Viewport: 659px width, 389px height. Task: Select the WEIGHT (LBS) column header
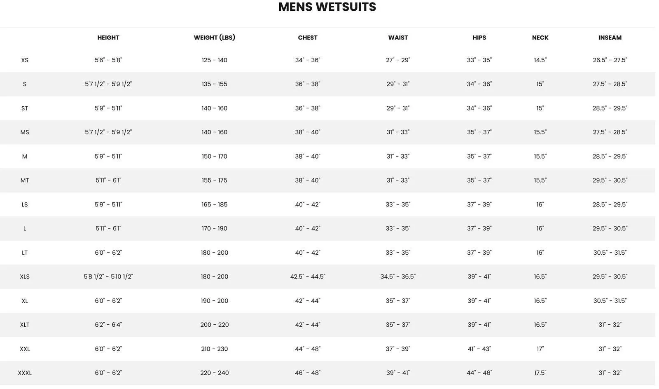coord(215,37)
